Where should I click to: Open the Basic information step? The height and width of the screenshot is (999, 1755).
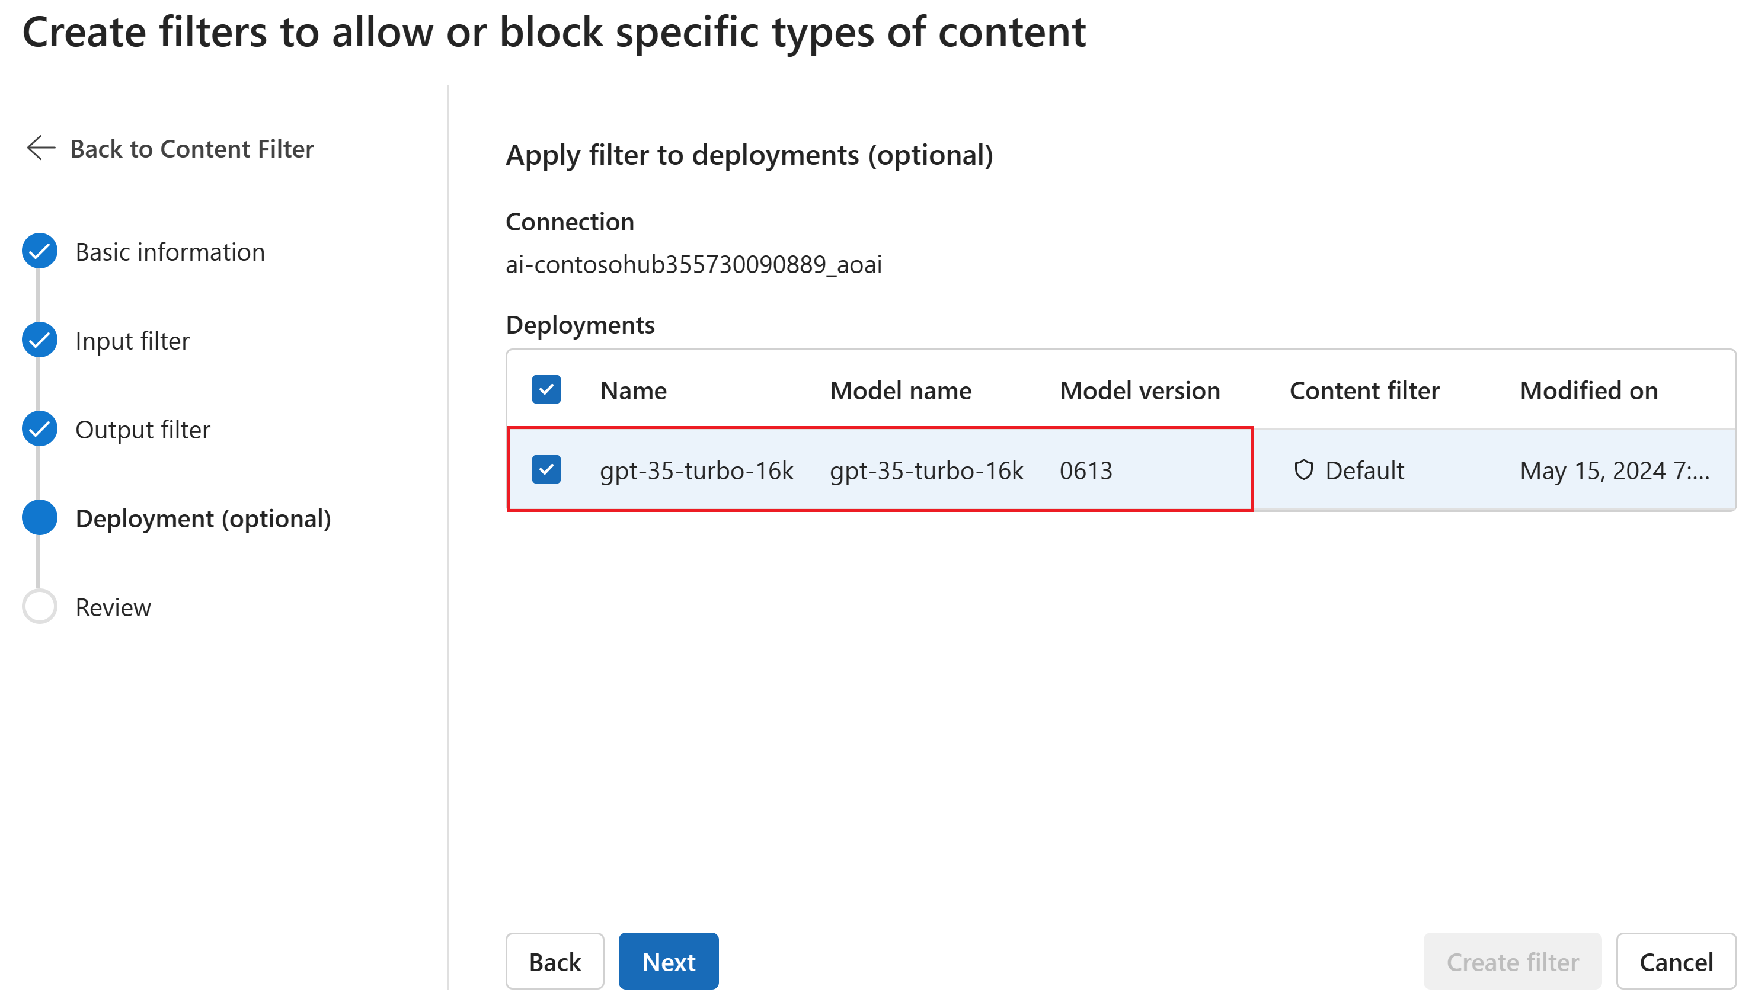(x=170, y=252)
